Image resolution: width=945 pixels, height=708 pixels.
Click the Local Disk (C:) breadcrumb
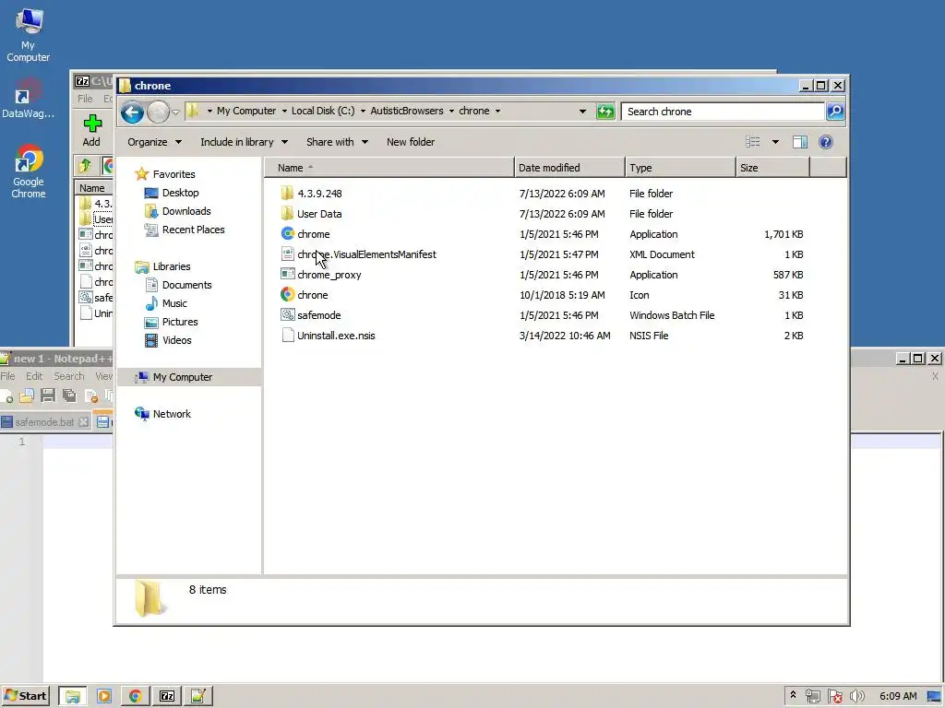323,111
